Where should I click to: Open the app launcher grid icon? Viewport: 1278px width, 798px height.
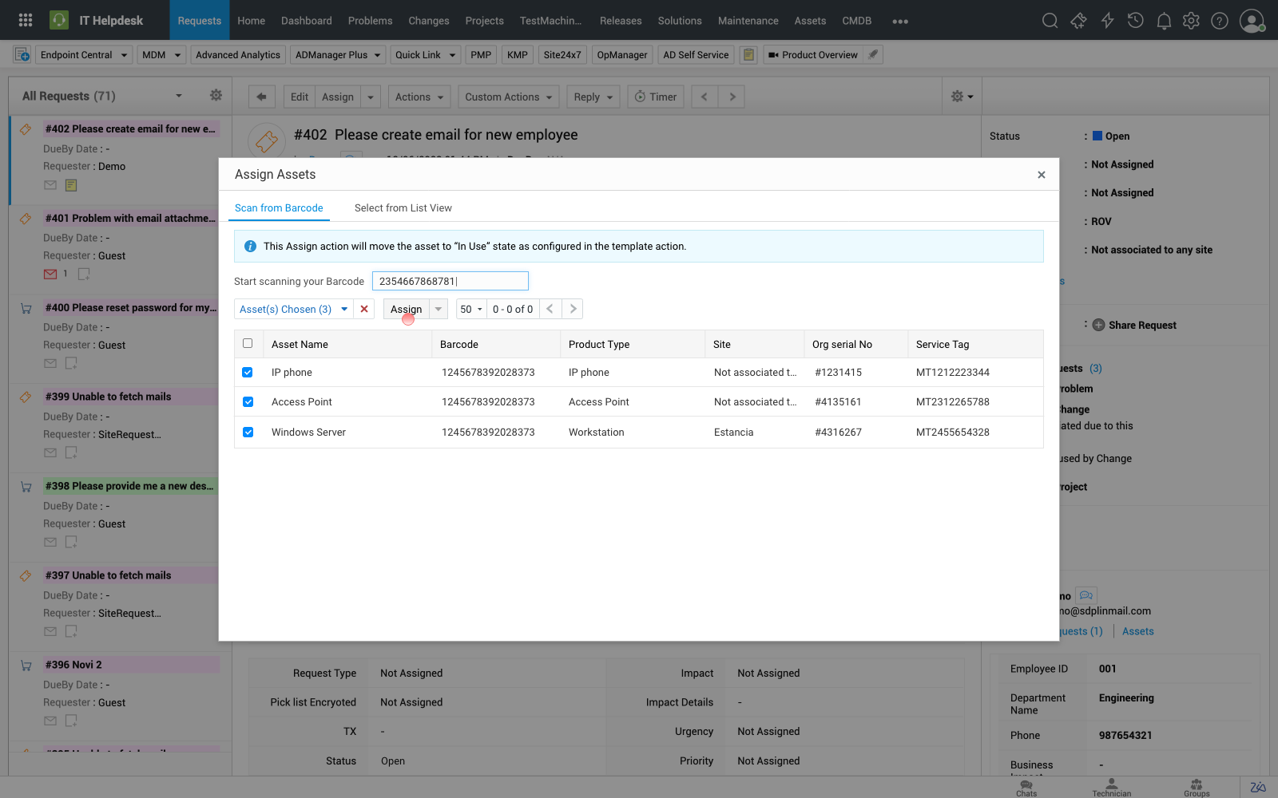coord(26,21)
